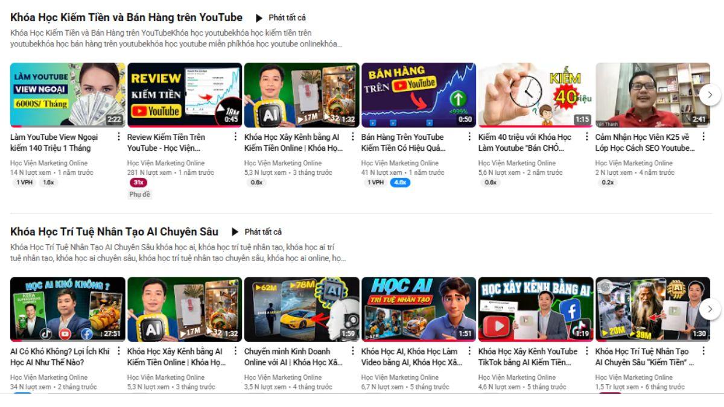Click "34 N lượt xem • 2 tháng trước" text
Image resolution: width=724 pixels, height=407 pixels.
click(54, 386)
